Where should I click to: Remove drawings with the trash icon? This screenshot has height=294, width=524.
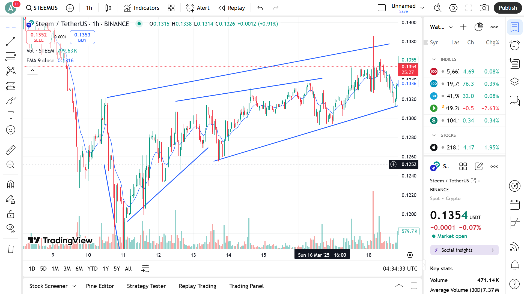11,249
